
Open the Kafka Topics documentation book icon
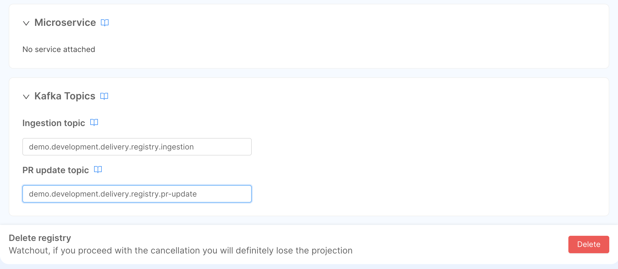tap(104, 96)
